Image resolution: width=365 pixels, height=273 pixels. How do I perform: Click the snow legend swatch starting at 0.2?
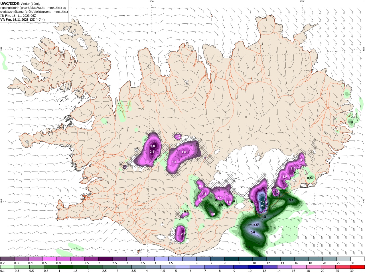pos(7,259)
